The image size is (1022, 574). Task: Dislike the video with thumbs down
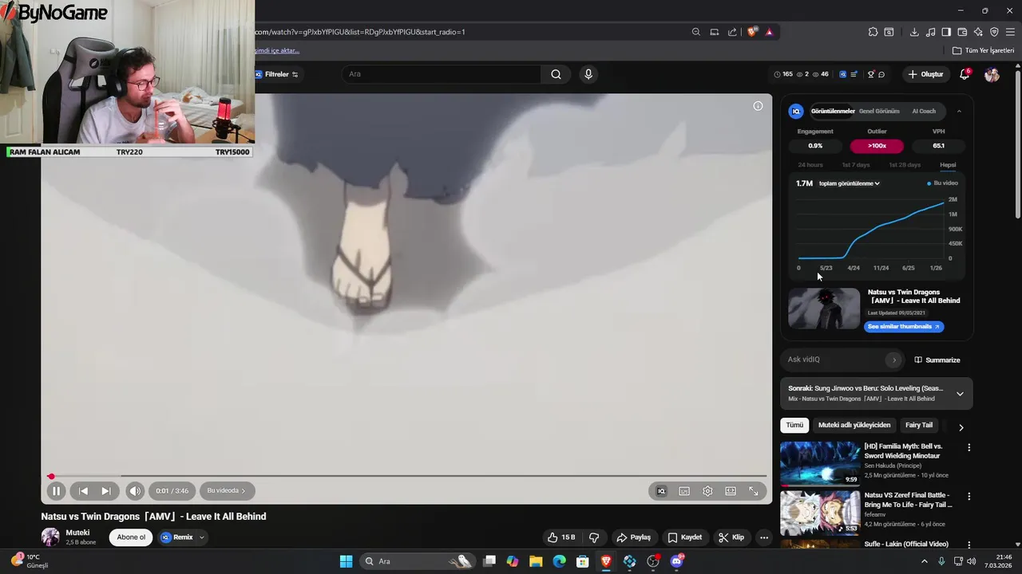[x=593, y=537]
